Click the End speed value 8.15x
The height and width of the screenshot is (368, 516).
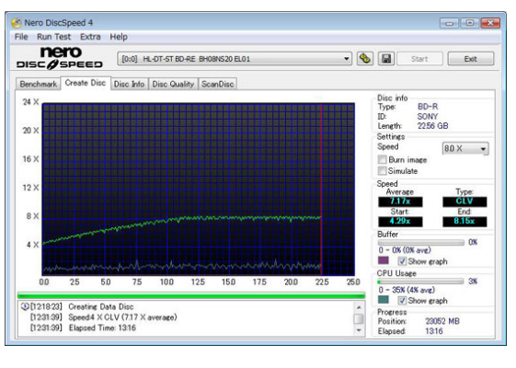(464, 221)
